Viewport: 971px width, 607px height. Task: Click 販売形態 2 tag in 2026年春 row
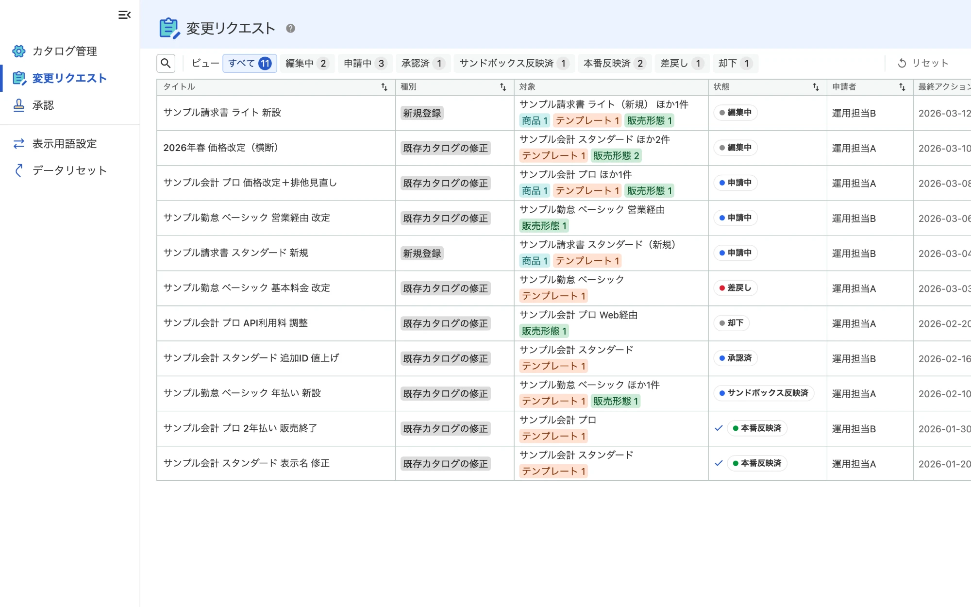point(616,156)
